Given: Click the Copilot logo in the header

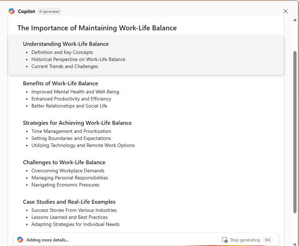Looking at the screenshot, I should click(x=11, y=11).
